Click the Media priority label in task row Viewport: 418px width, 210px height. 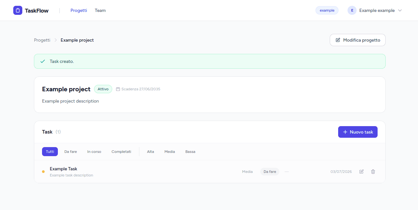(x=247, y=172)
